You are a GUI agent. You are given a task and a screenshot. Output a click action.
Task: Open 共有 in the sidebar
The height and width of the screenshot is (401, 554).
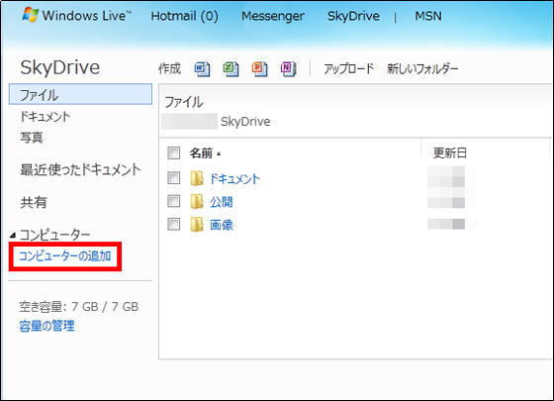[x=34, y=202]
